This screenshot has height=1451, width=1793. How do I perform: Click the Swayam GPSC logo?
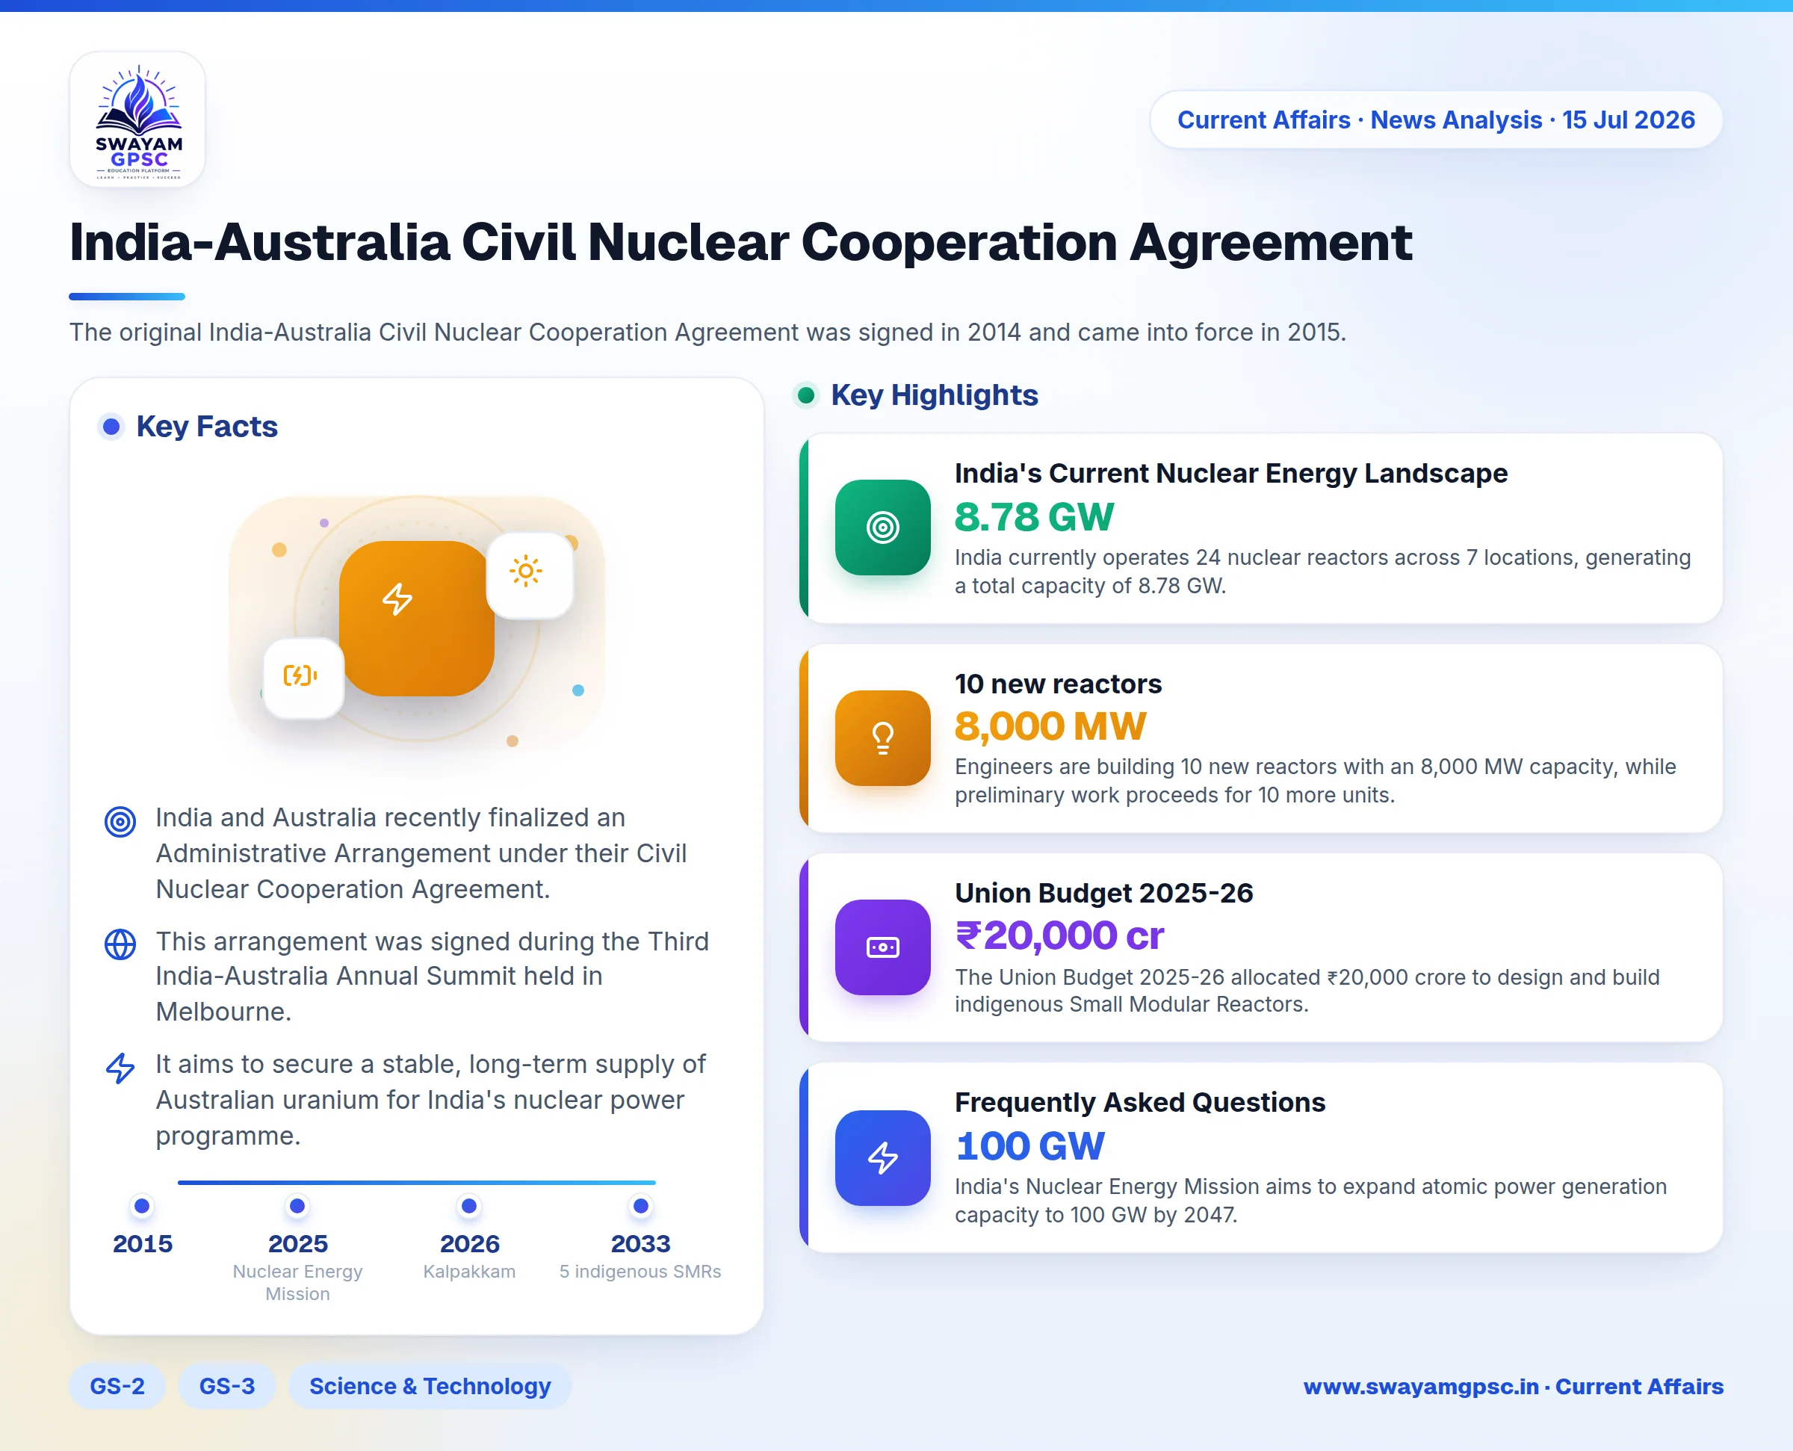pyautogui.click(x=137, y=120)
